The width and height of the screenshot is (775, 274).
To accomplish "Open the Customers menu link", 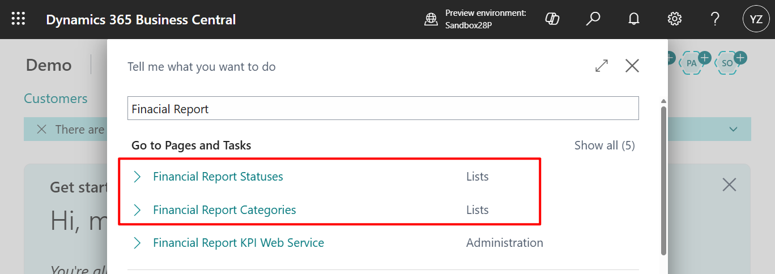I will click(56, 99).
